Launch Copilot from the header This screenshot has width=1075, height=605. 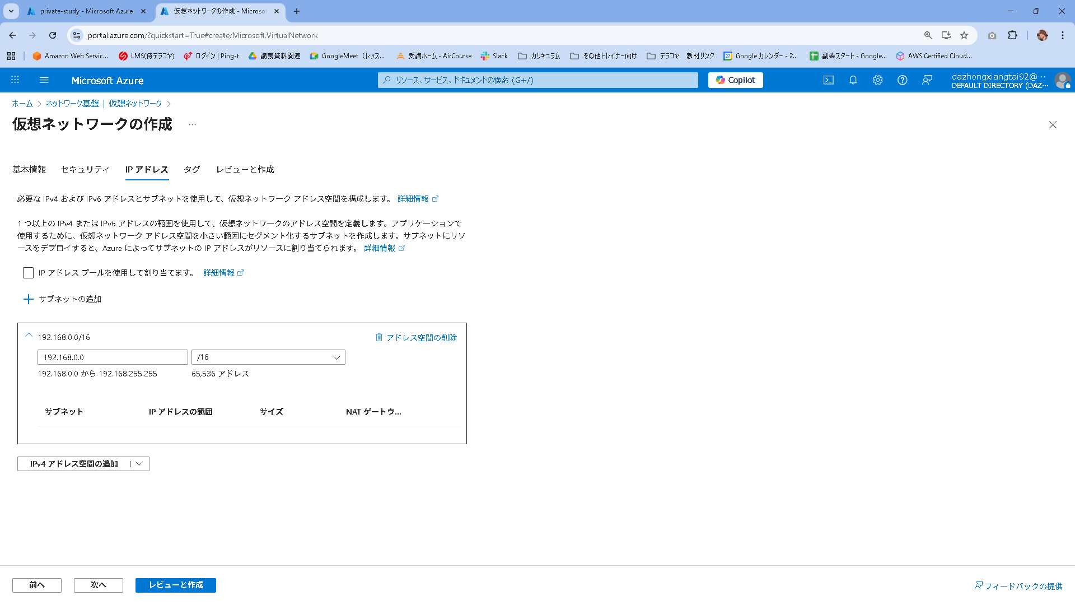coord(735,80)
